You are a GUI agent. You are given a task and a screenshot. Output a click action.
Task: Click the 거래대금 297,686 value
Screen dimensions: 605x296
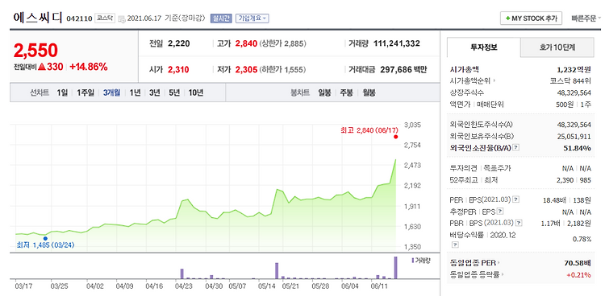[x=396, y=70]
